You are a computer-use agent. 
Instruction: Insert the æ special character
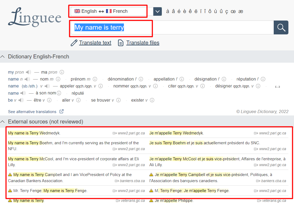click(x=241, y=11)
